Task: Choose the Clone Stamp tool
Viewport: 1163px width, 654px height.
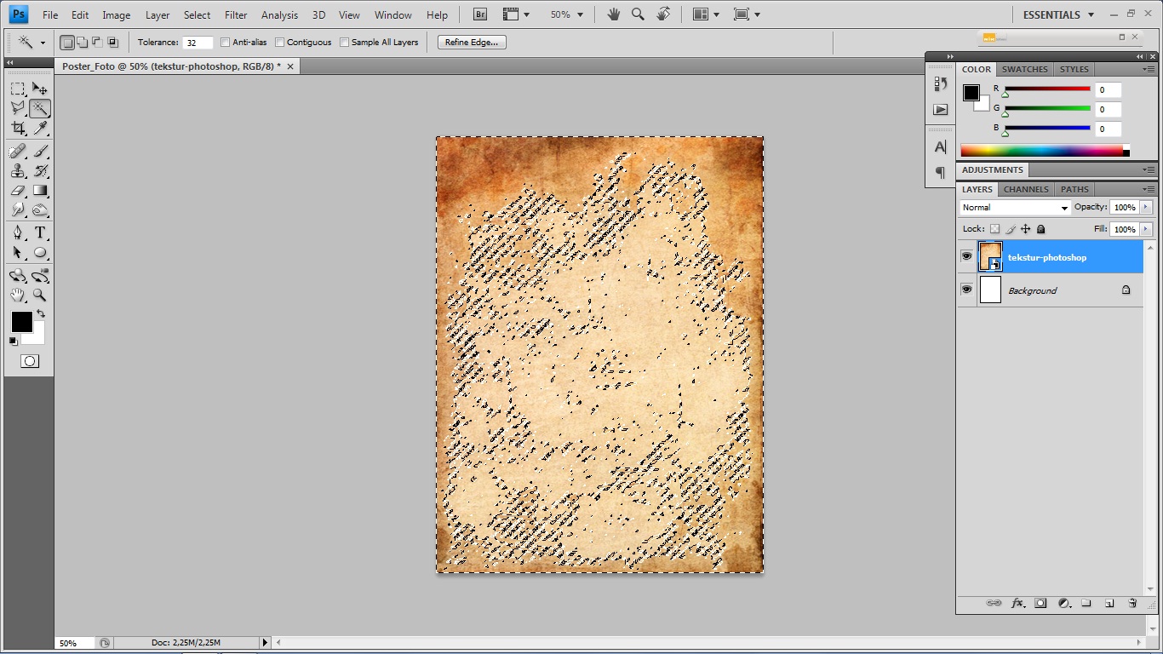Action: [x=18, y=171]
